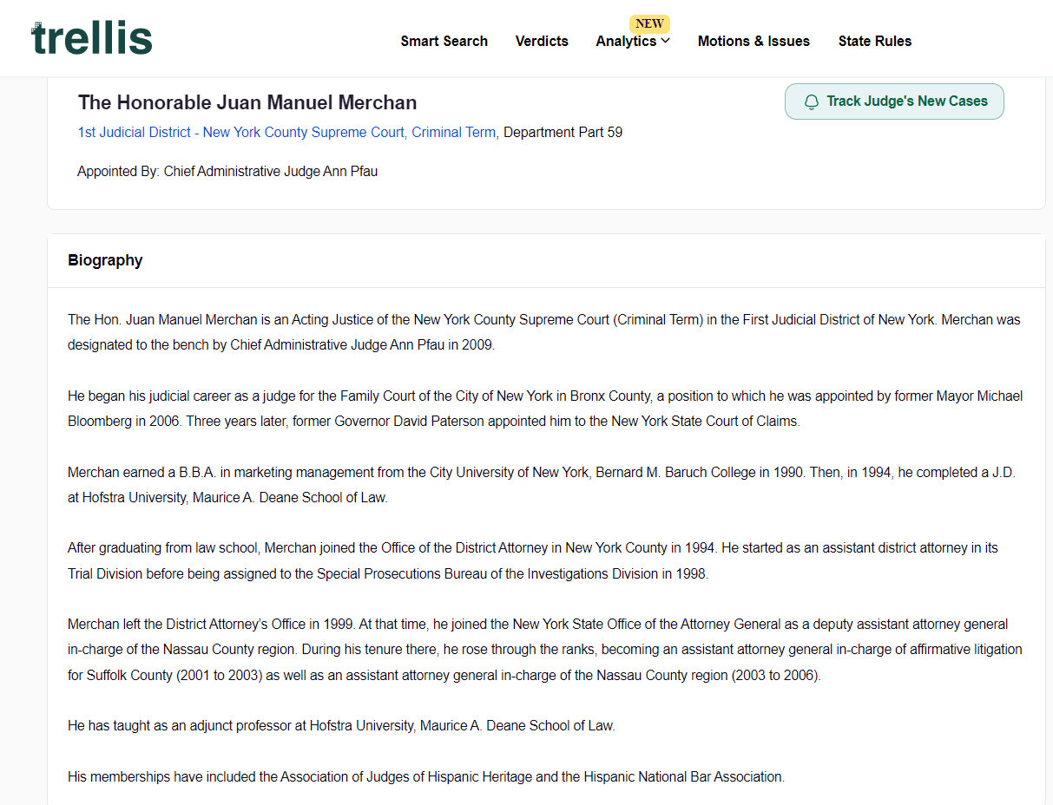Click paragraph starting 'After graduating from law school'
This screenshot has width=1053, height=805.
[x=533, y=561]
